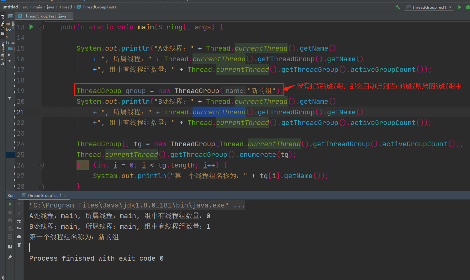Collapse the down-arrow node below it in Project tree
This screenshot has width=470, height=280.
[x=9, y=61]
